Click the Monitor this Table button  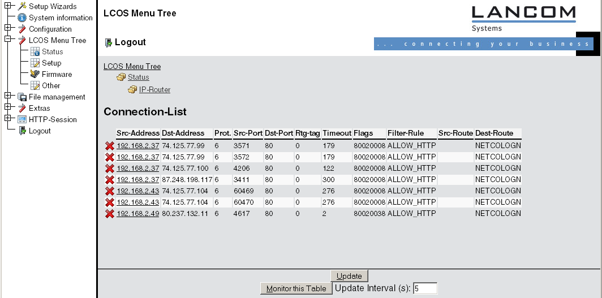(x=296, y=288)
